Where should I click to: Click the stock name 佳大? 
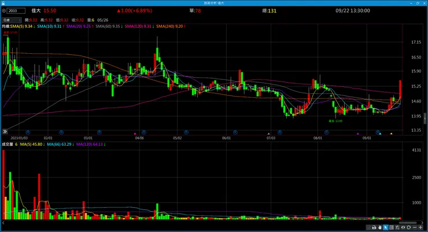pyautogui.click(x=36, y=10)
